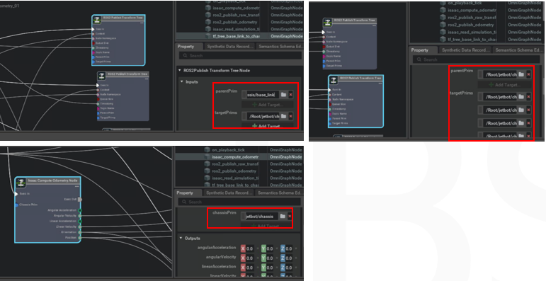546x281 pixels.
Task: Select Angular Velocity output port on Odometry node
Action: (80, 216)
